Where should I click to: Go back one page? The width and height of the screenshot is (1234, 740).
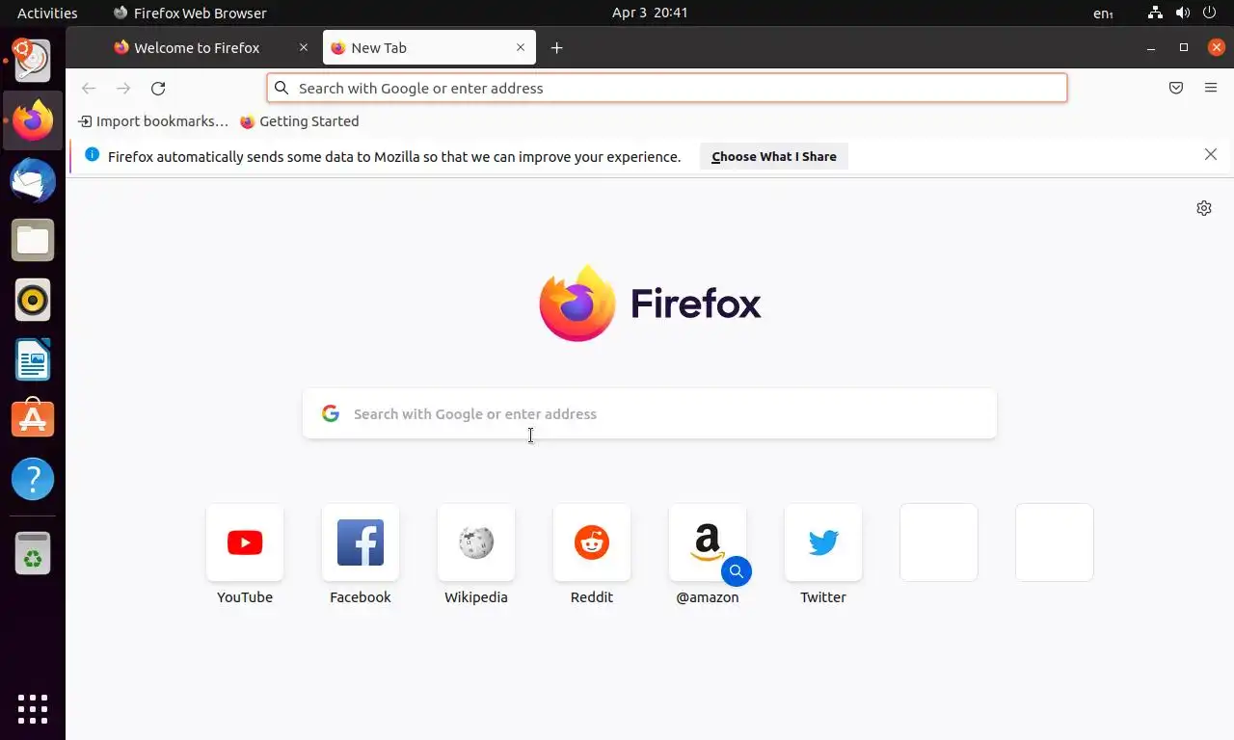coord(89,88)
